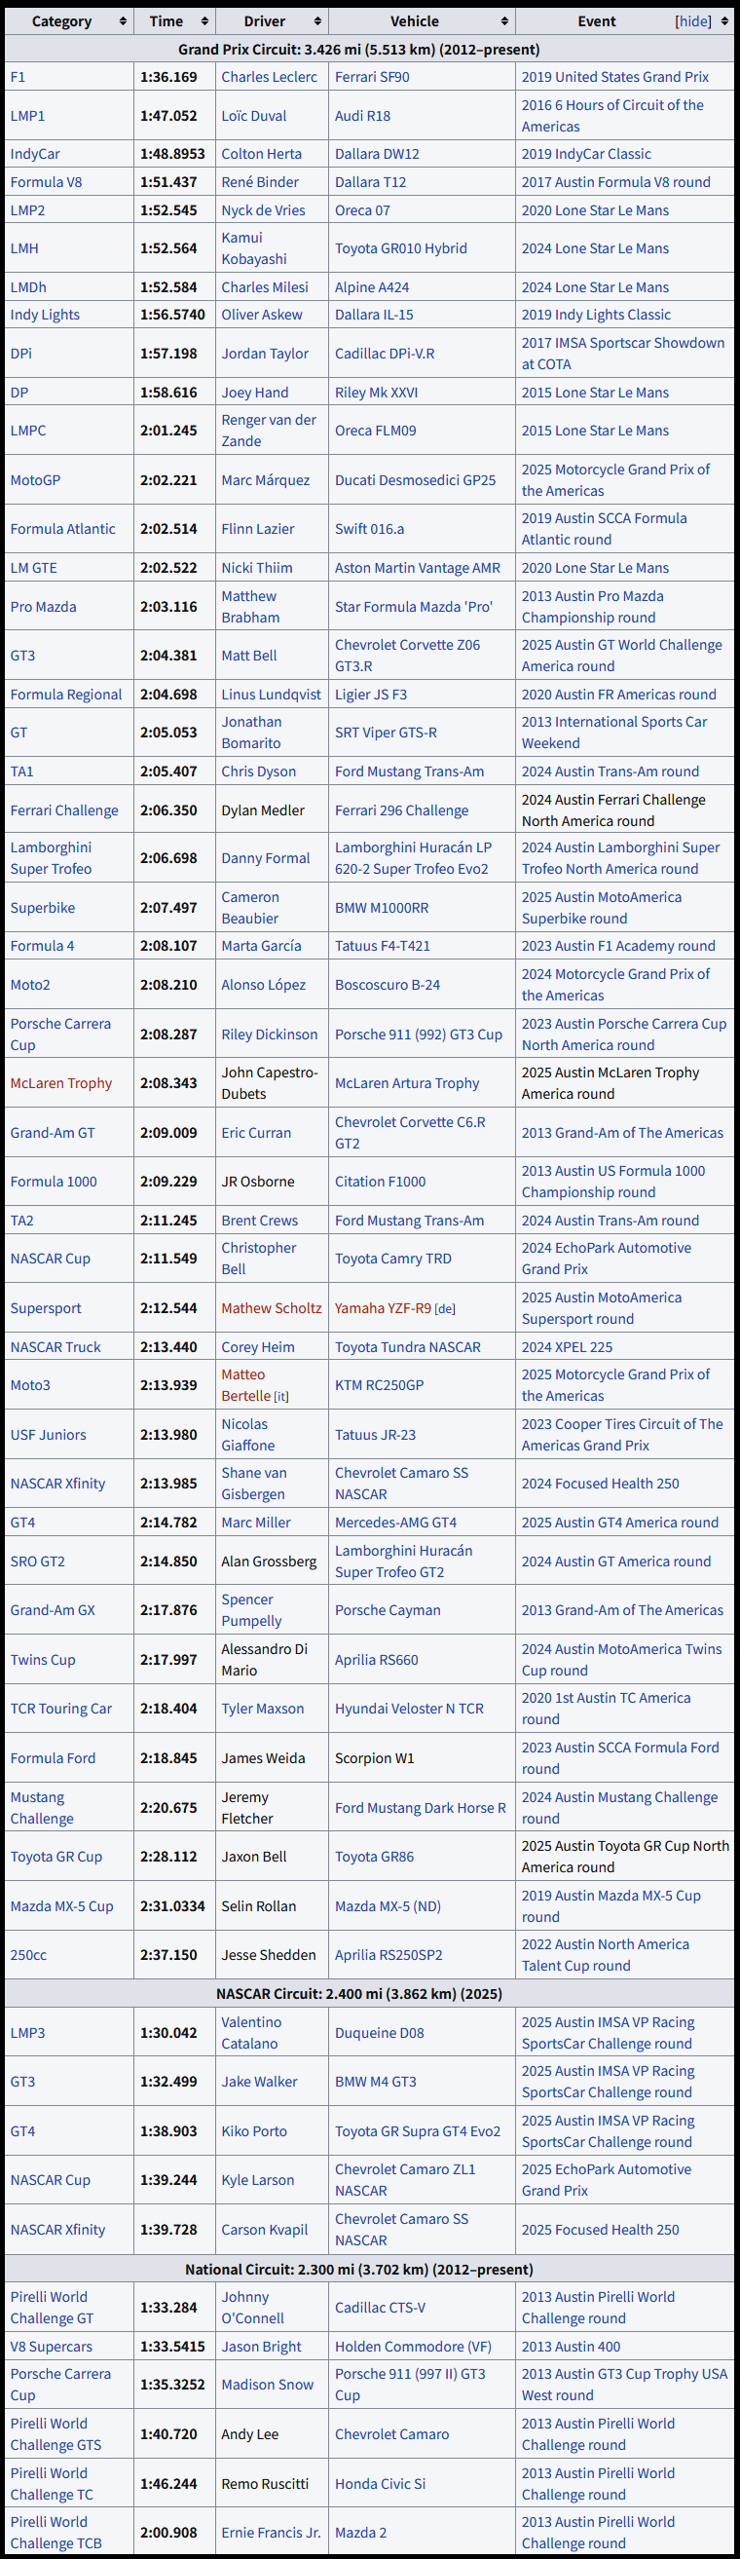740x2559 pixels.
Task: Open 2024 EchoPark Automotive Grand Prix link
Action: (606, 1259)
